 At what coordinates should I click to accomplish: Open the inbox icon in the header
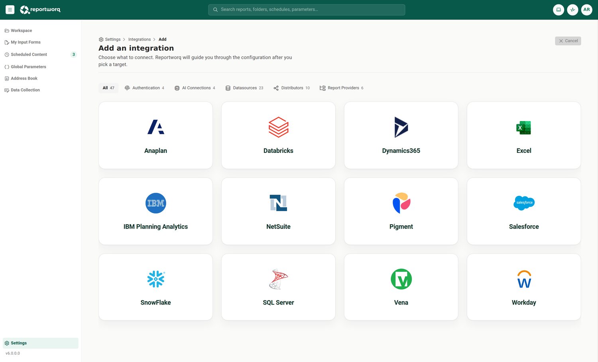click(559, 10)
